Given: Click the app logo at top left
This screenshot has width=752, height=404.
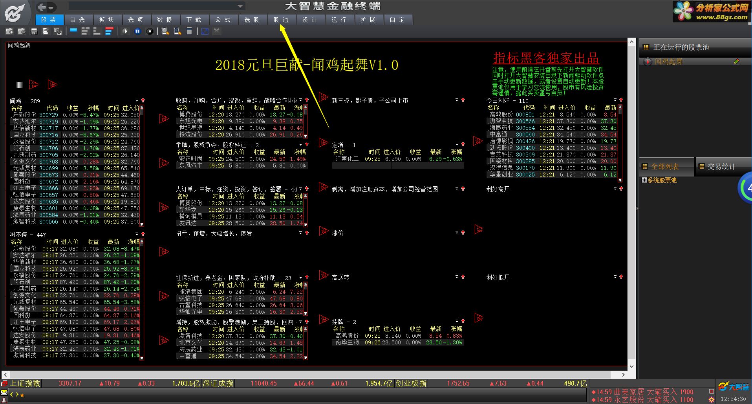Looking at the screenshot, I should tap(15, 13).
